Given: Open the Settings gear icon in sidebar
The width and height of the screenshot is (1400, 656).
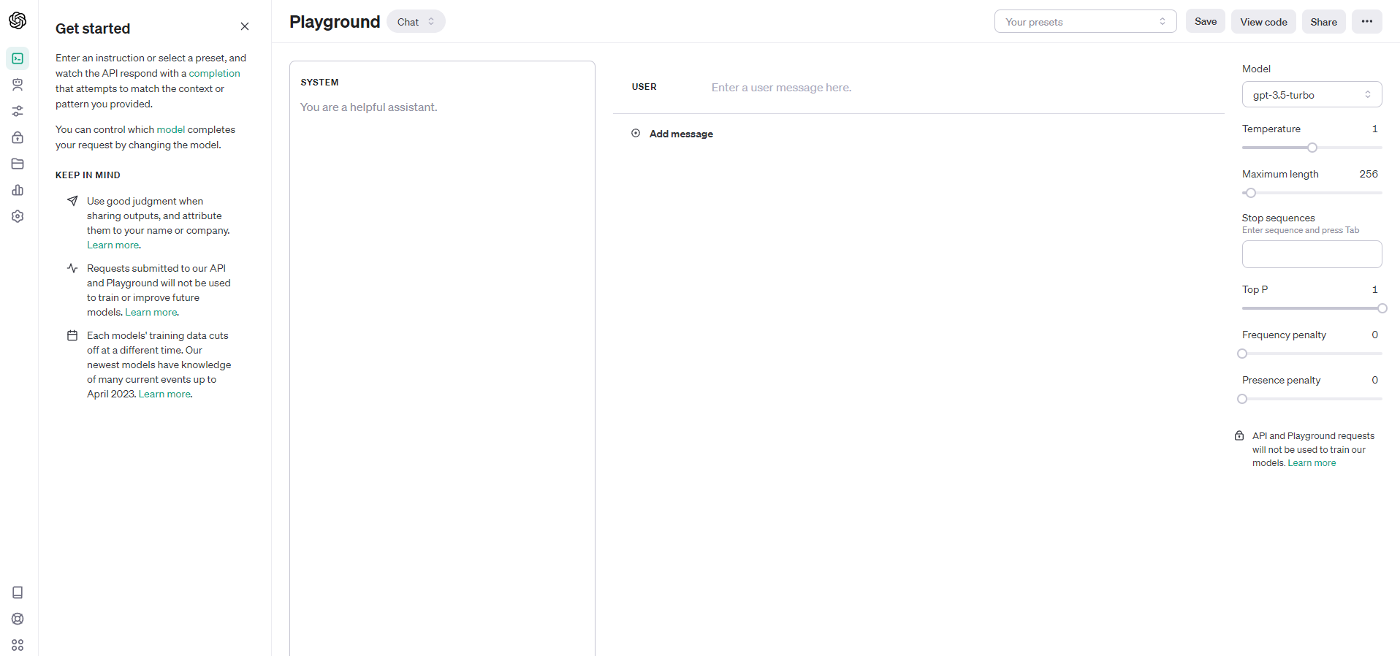Looking at the screenshot, I should 18,216.
